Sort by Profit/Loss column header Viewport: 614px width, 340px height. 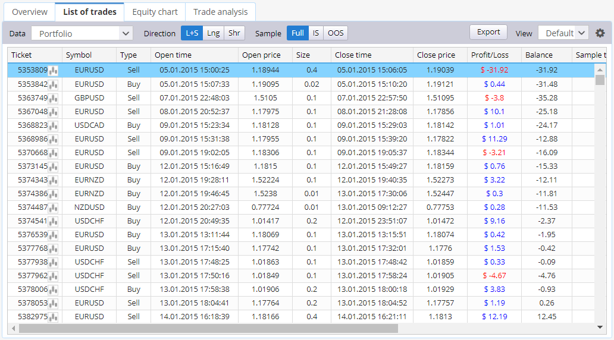490,55
